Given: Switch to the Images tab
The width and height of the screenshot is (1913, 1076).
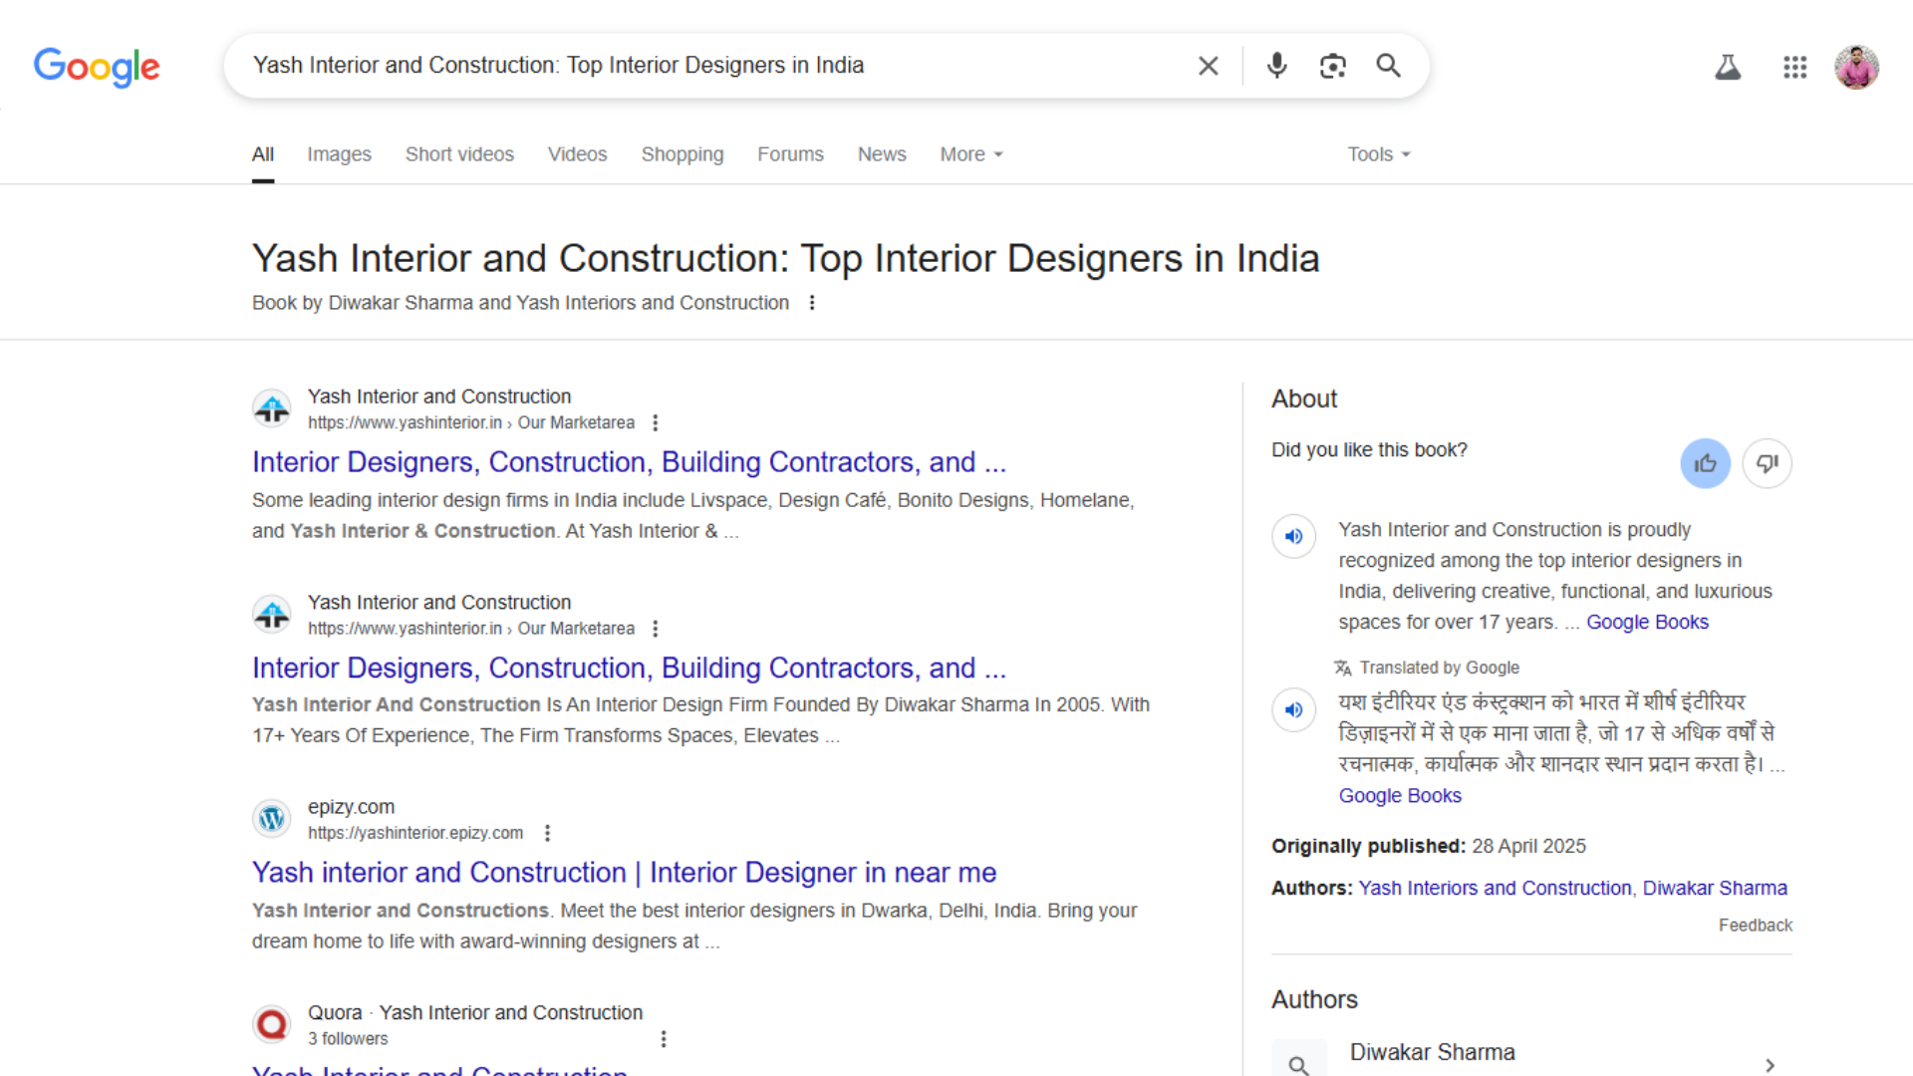Looking at the screenshot, I should (339, 154).
